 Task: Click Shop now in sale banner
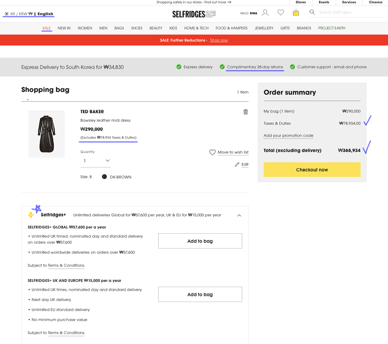(219, 40)
